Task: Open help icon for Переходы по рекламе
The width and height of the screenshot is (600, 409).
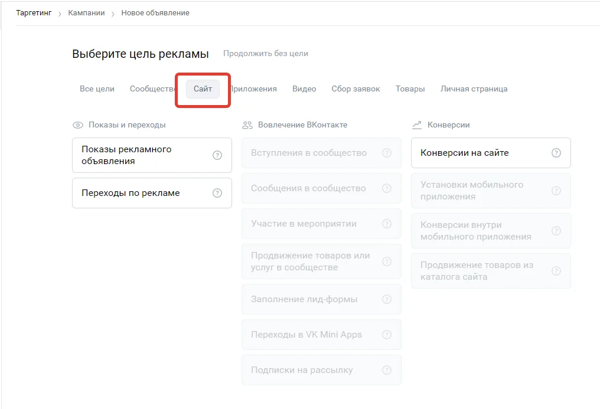Action: pyautogui.click(x=217, y=193)
